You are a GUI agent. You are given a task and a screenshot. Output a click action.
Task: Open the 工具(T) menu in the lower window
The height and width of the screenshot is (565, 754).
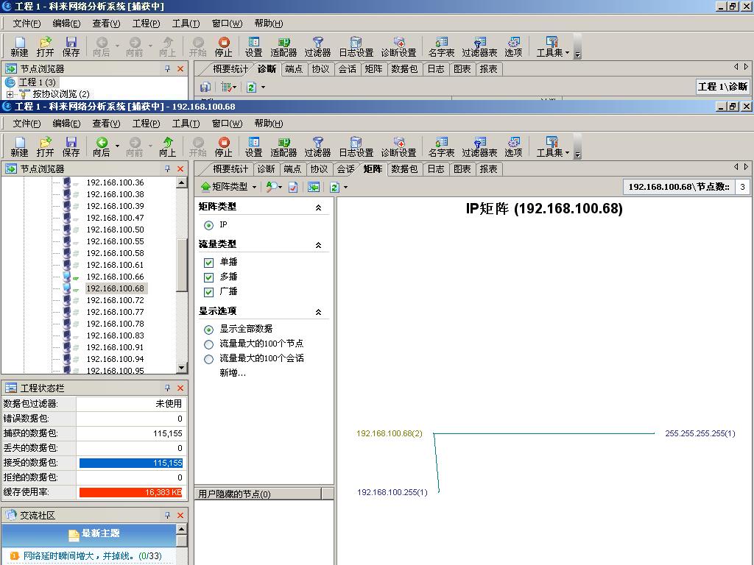coord(186,124)
